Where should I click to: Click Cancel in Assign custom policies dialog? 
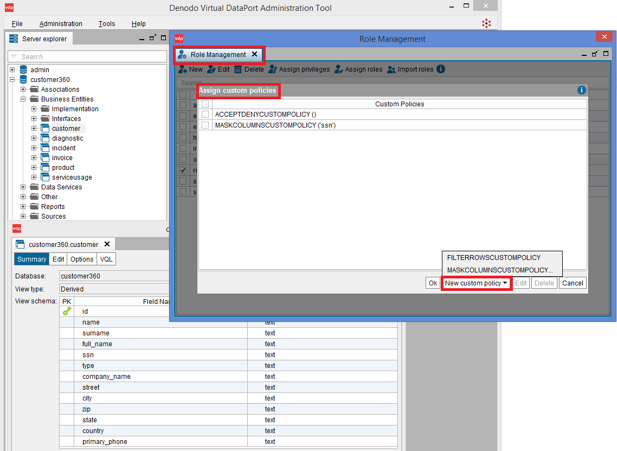coord(573,283)
